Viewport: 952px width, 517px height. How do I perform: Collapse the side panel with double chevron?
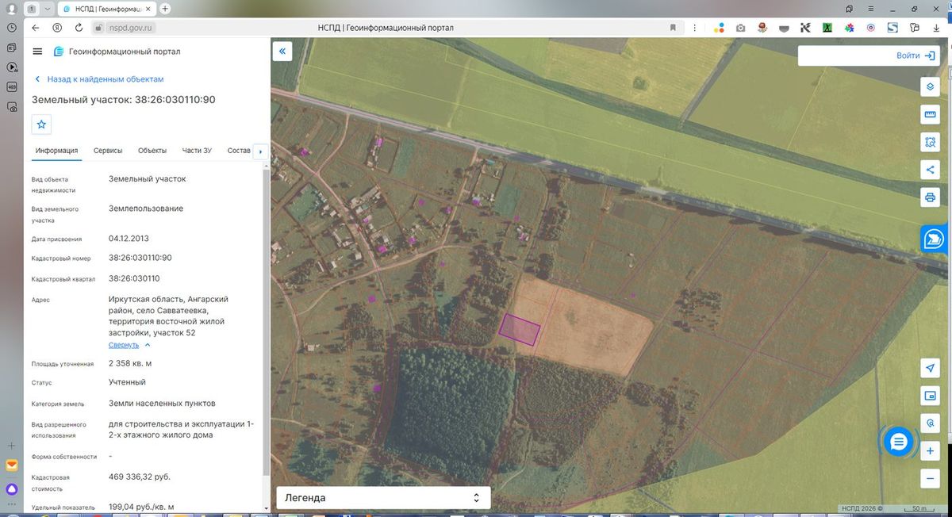(282, 52)
